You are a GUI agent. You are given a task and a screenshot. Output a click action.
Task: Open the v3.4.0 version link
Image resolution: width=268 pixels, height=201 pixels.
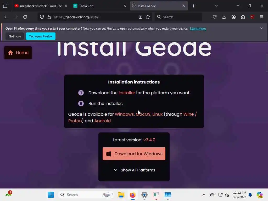pos(149,140)
